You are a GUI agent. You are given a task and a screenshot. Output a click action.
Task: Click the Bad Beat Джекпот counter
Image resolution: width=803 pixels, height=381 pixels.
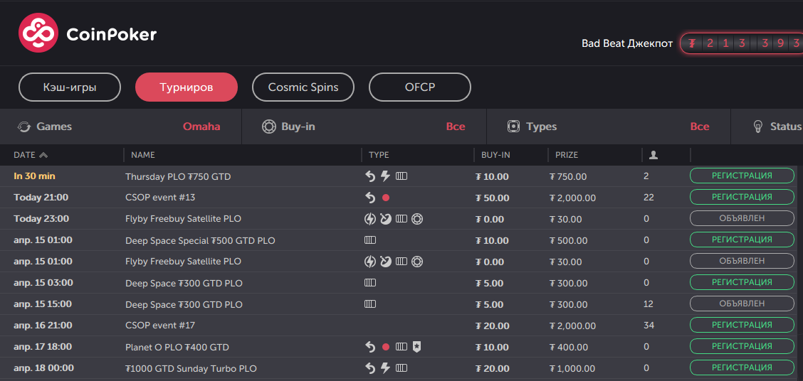pyautogui.click(x=741, y=43)
